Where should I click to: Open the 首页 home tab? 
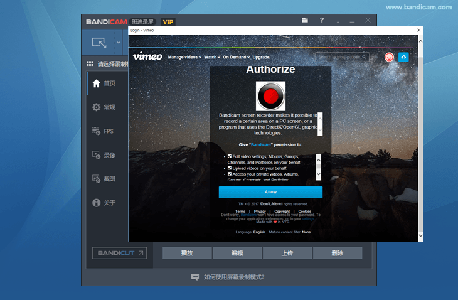[107, 83]
